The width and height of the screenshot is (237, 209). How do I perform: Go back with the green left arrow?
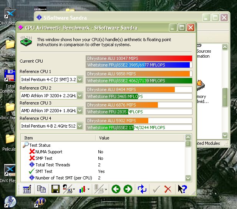[x=116, y=189]
